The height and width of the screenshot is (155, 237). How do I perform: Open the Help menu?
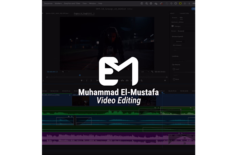[100, 3]
